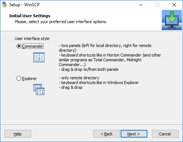Viewport: 183px width, 142px height.
Task: Click the WinSCP setup icon in title bar
Action: click(x=4, y=5)
